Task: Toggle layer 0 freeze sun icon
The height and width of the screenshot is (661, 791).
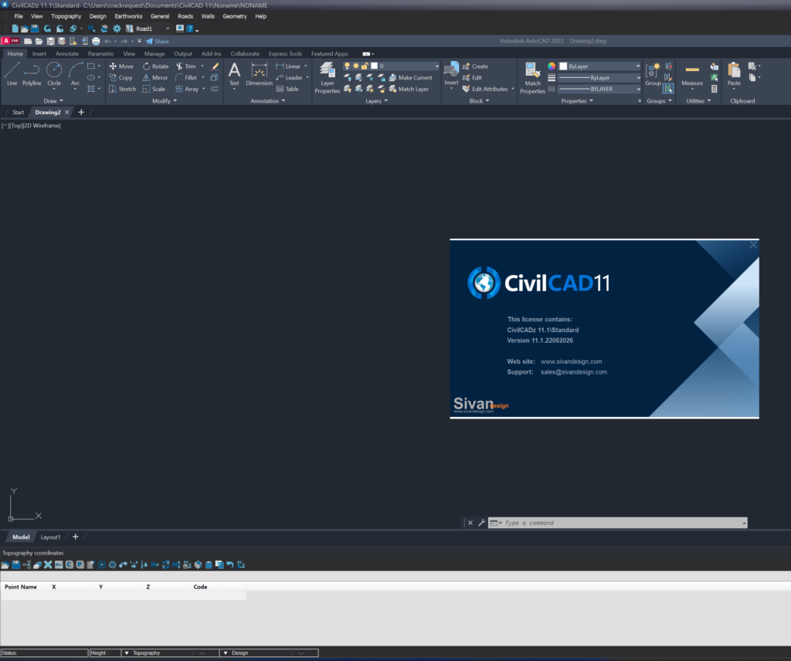Action: pos(355,66)
